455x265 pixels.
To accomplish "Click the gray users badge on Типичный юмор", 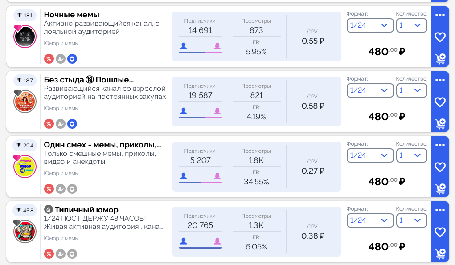I will 61,254.
